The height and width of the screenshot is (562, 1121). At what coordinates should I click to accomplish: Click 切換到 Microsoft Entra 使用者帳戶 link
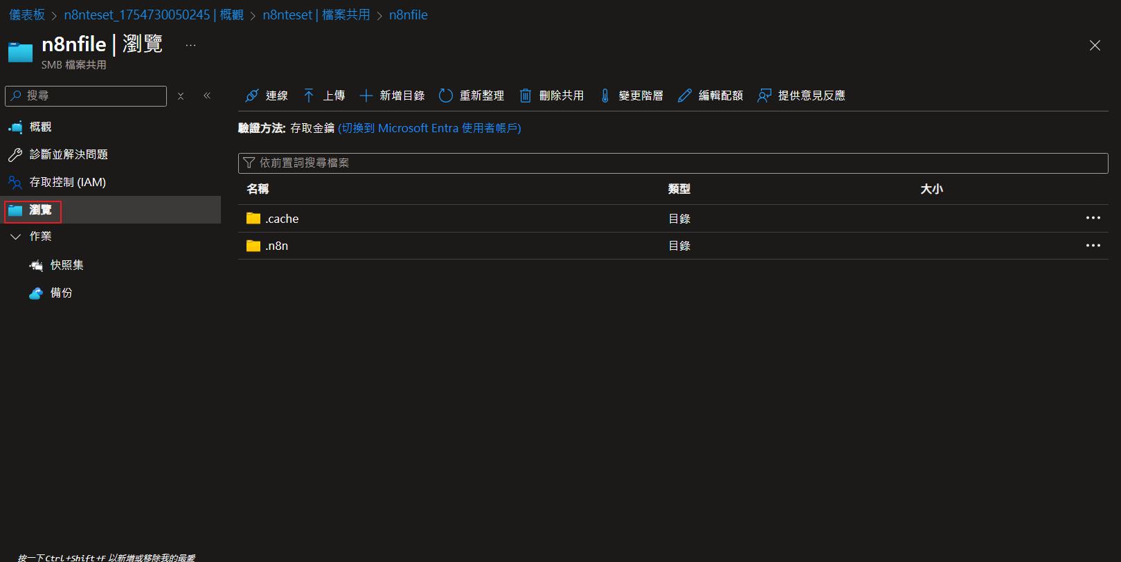point(429,128)
